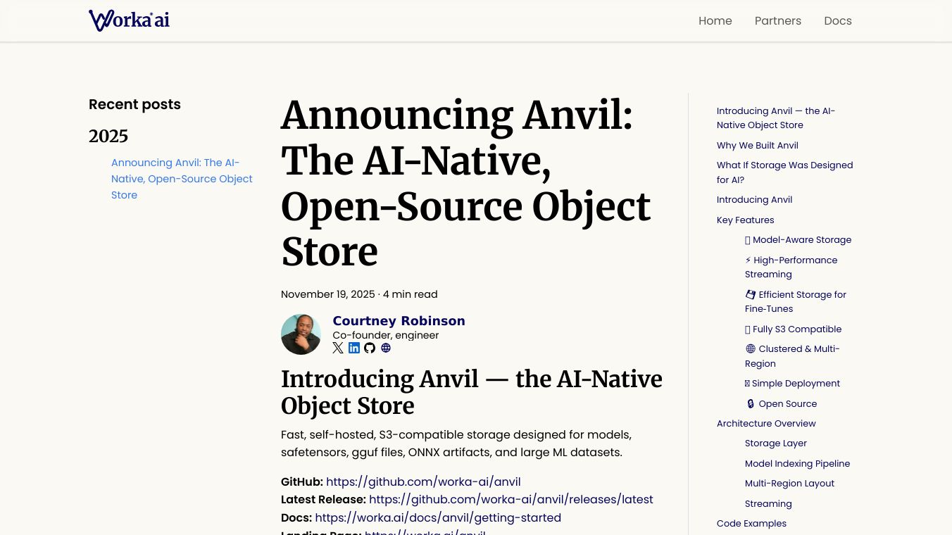Go to 'Open Source' contents entry
Screen dimensions: 952x535
(x=782, y=403)
